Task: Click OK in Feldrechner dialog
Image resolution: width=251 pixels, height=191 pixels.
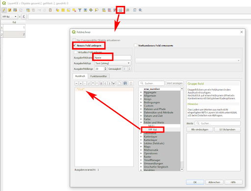Action: tap(195, 182)
